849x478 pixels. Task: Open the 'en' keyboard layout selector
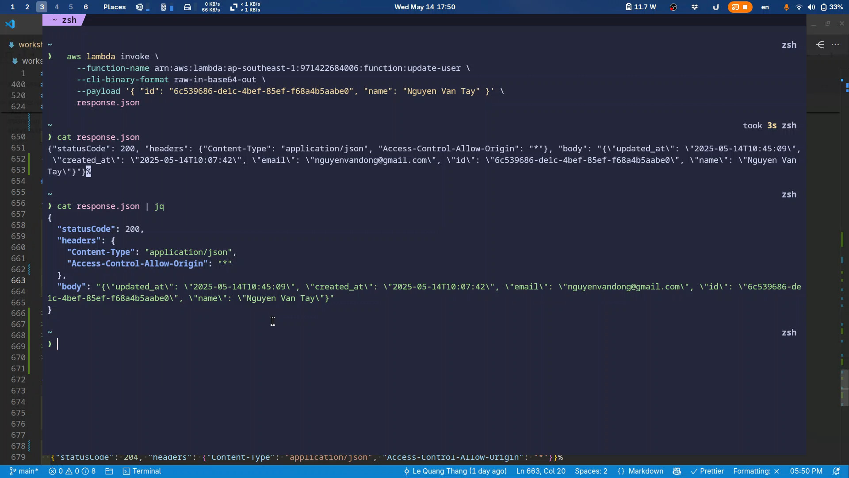pos(765,7)
